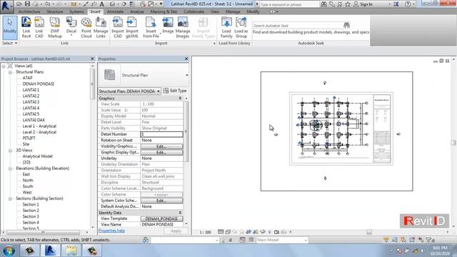Click the Detail Number input field
Viewport: 457px width, 257px height.
(x=162, y=134)
